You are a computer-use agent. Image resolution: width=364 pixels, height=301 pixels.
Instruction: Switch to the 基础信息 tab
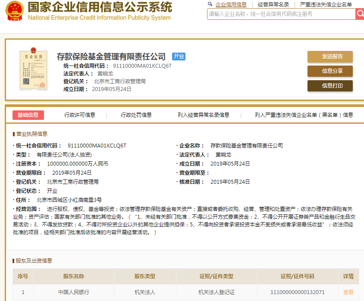point(28,115)
